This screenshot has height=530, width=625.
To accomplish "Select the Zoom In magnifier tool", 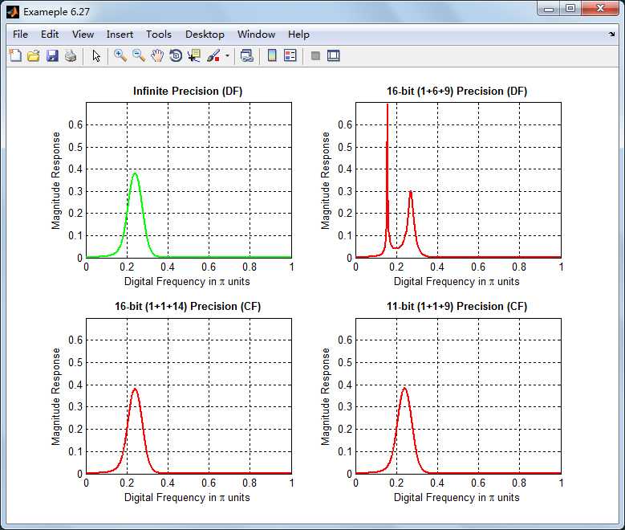I will (120, 55).
